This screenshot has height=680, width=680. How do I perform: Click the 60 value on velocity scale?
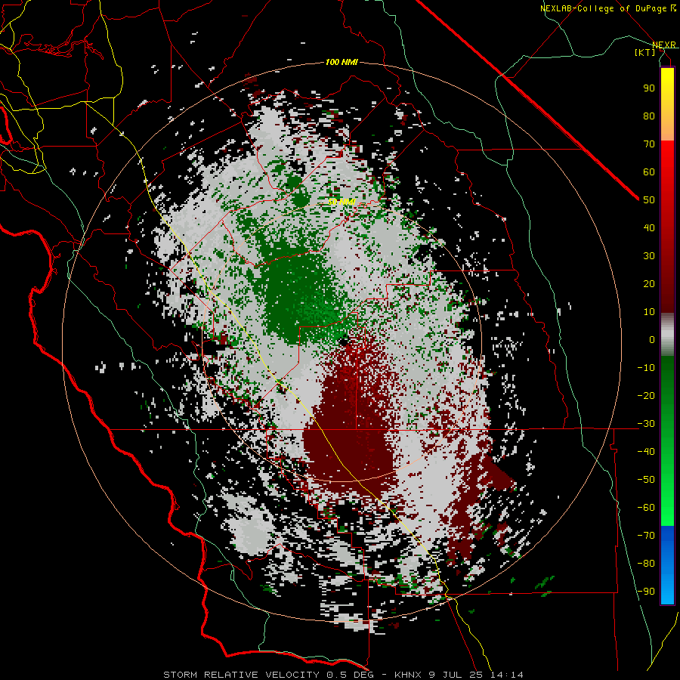click(649, 172)
